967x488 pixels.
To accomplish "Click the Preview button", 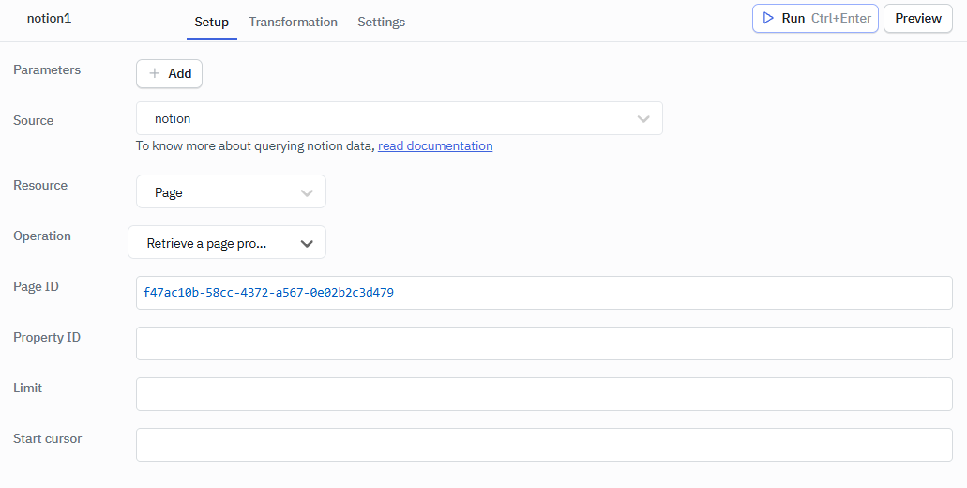I will (x=917, y=19).
